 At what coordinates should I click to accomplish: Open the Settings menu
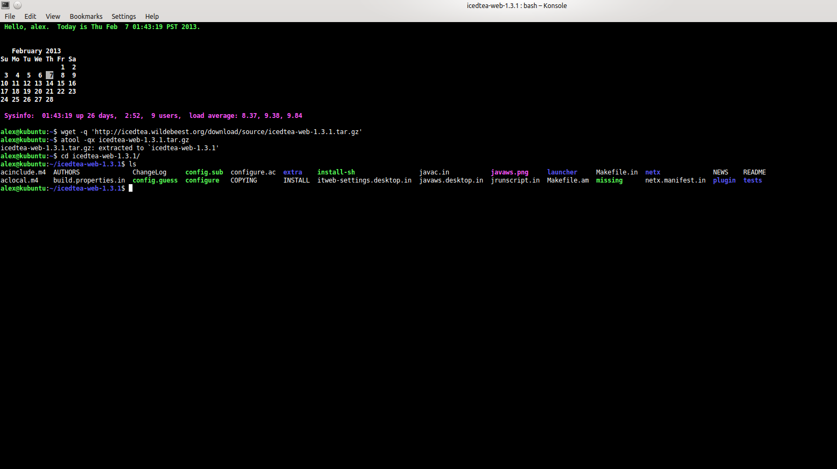click(123, 17)
